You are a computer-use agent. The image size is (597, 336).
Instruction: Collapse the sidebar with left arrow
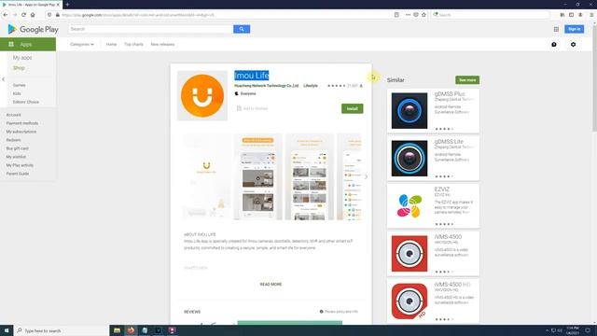4,79
